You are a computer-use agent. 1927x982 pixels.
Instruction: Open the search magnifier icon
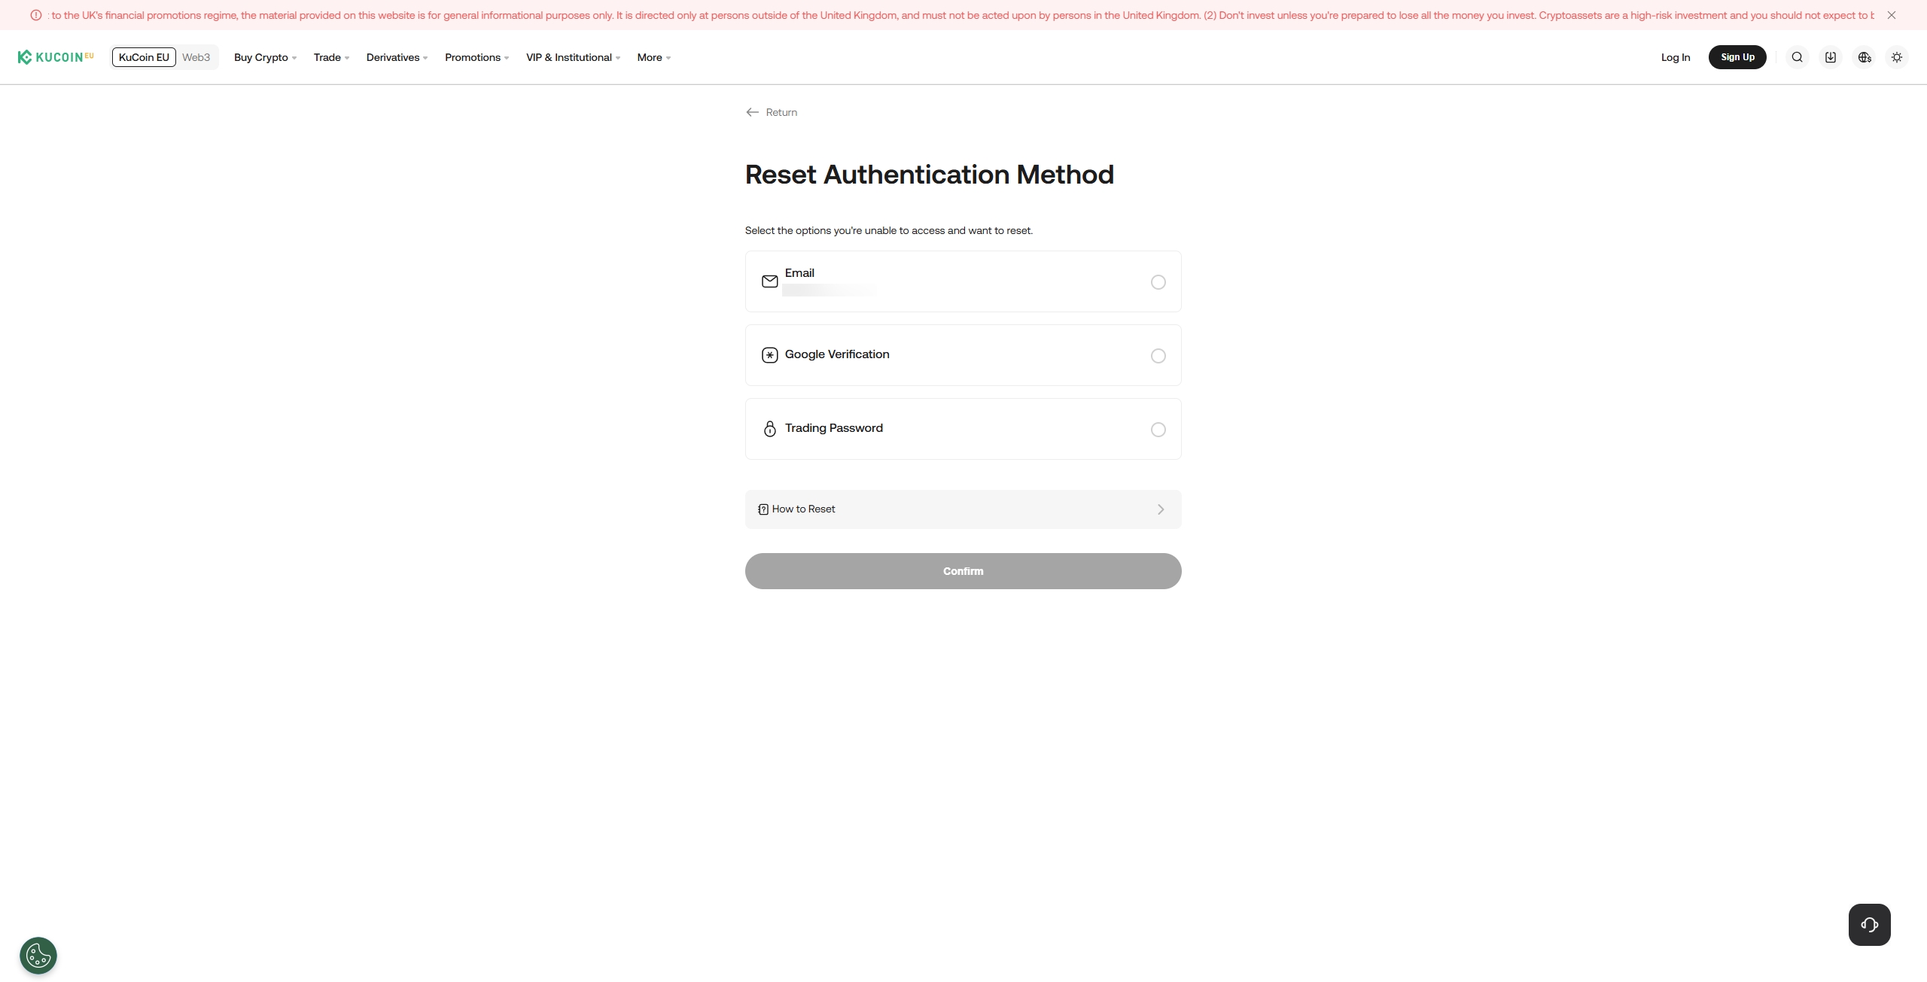1797,57
